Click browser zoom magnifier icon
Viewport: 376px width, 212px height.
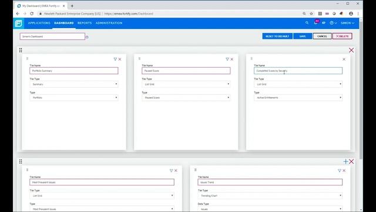tap(304, 14)
